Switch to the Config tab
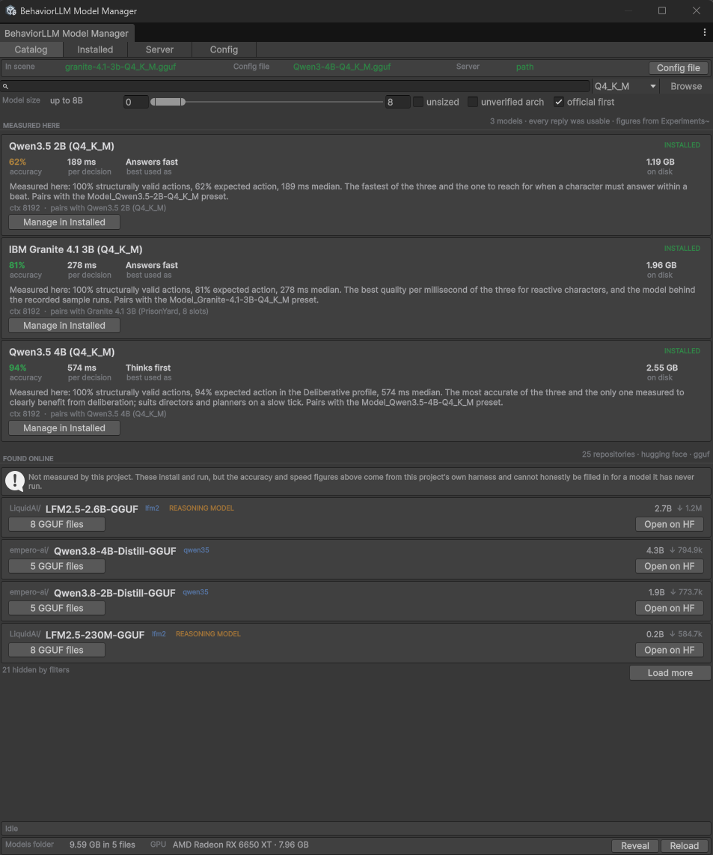 (224, 49)
